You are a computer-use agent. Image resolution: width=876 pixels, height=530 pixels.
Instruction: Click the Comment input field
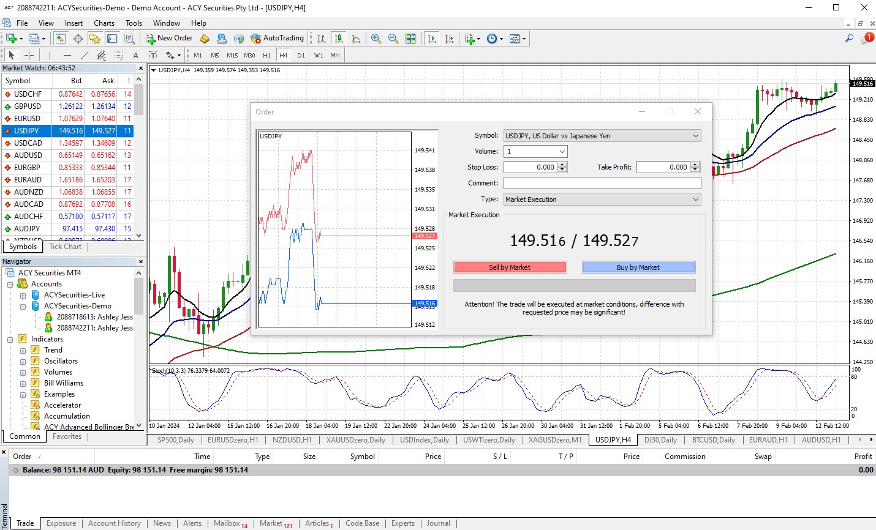602,183
